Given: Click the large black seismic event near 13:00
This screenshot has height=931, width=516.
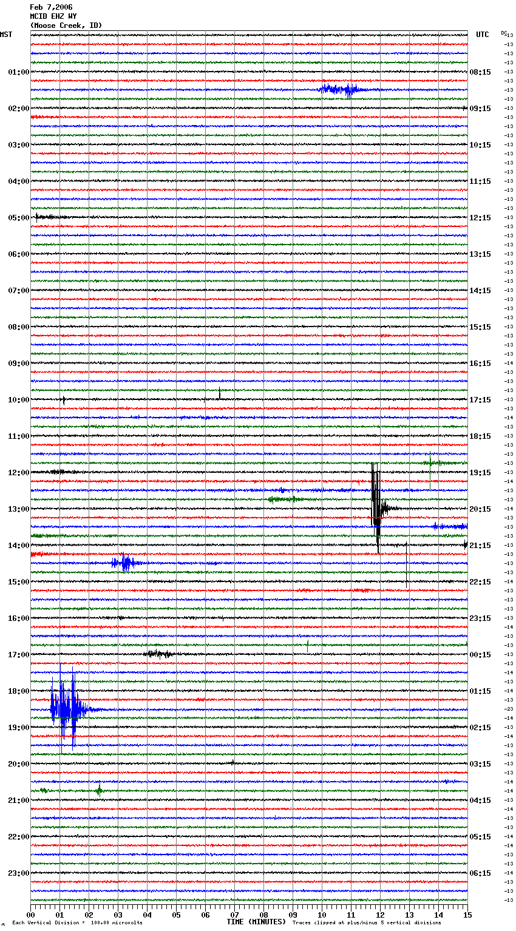Looking at the screenshot, I should point(377,509).
